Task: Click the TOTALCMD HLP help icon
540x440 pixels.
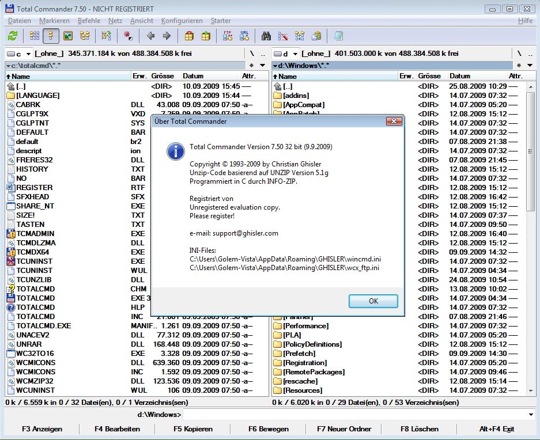Action: point(11,308)
